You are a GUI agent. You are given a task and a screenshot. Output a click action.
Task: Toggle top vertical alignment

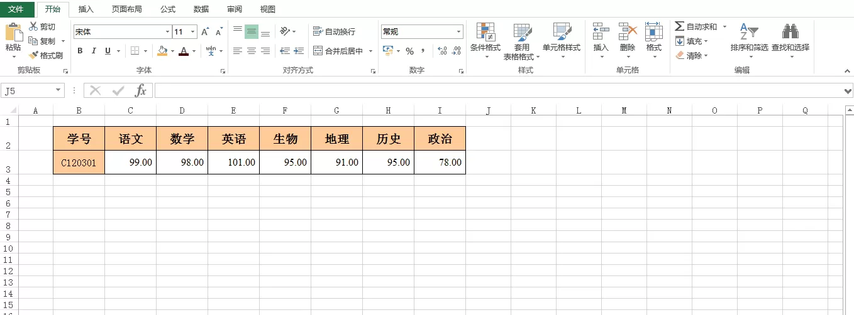tap(237, 31)
